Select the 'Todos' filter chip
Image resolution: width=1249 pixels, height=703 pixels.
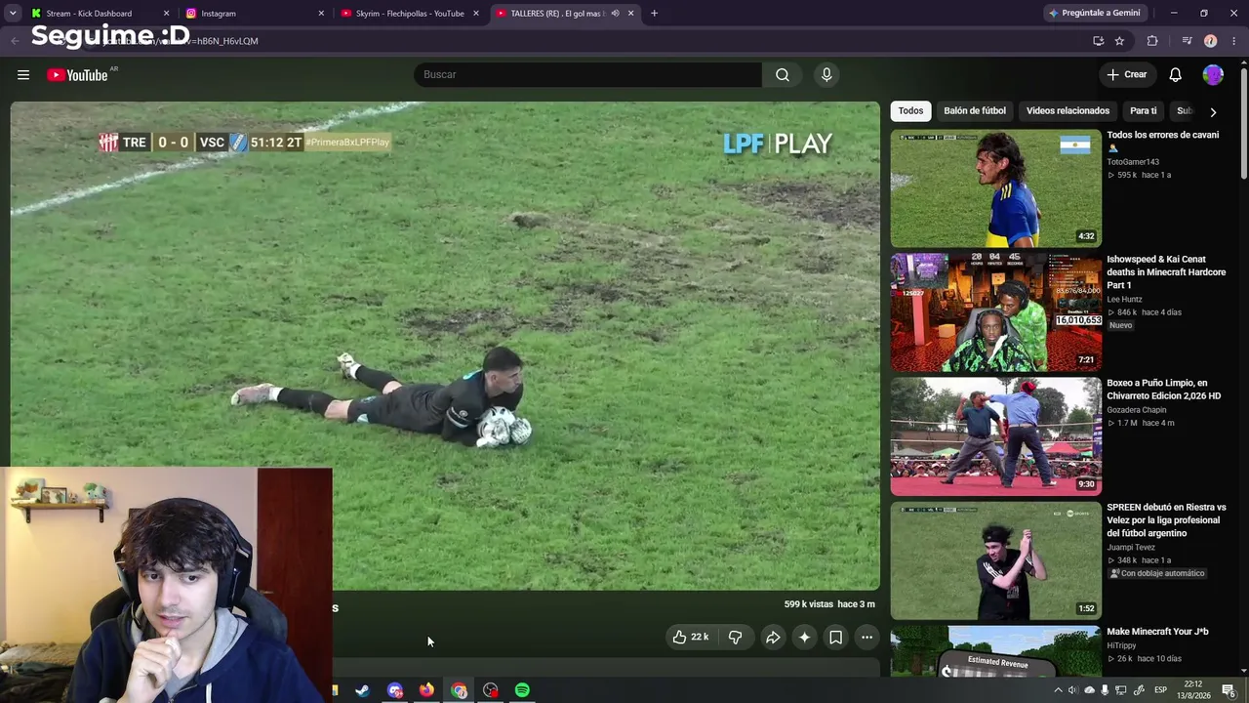point(910,111)
